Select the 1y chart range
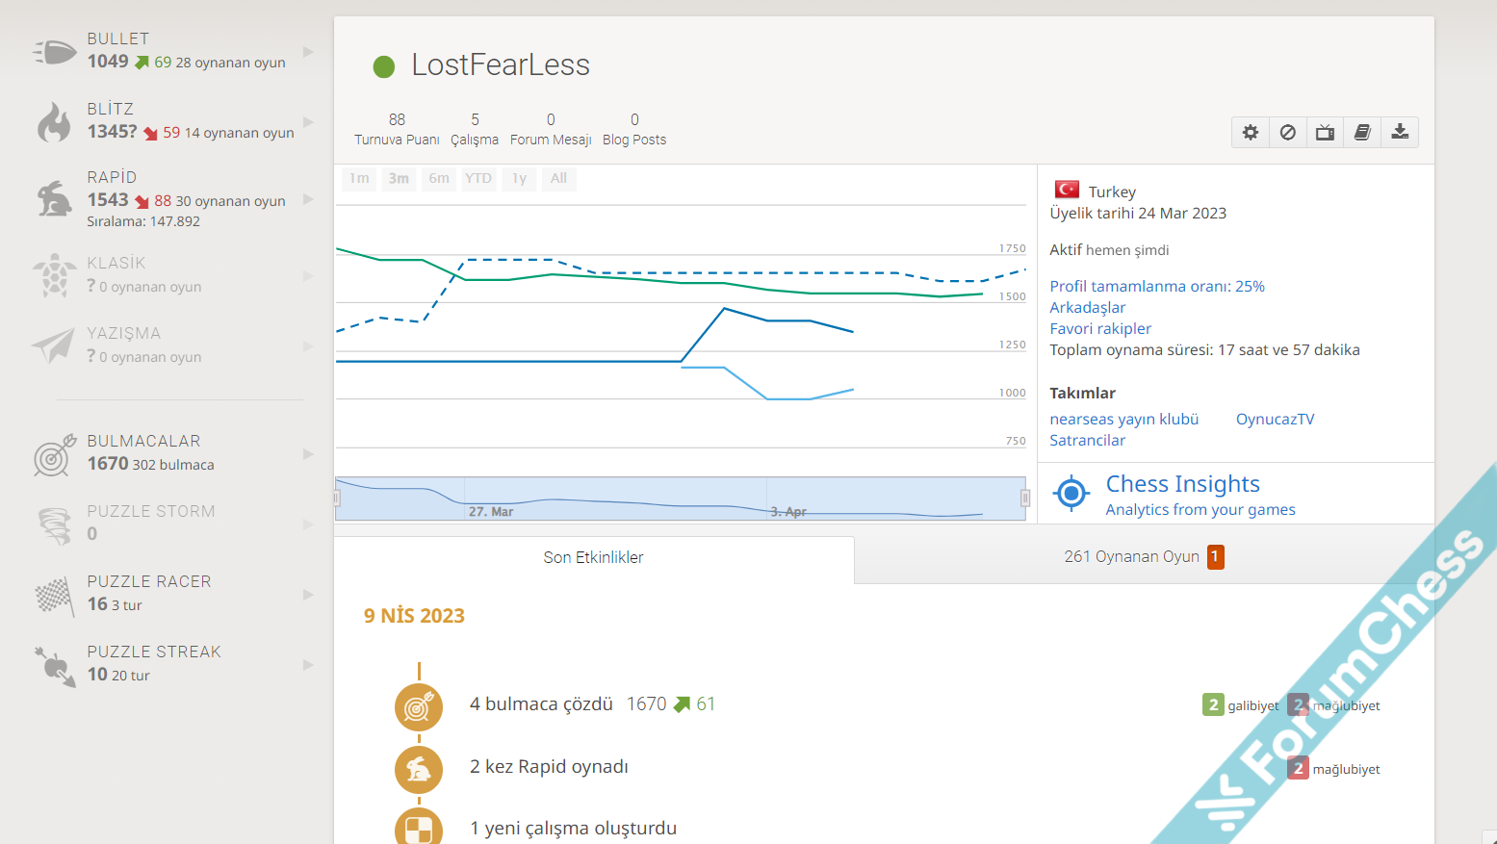This screenshot has height=844, width=1497. pos(519,178)
